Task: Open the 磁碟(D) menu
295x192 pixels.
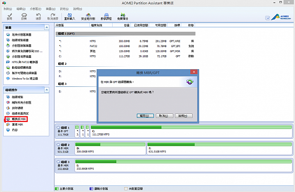Action: click(21, 9)
